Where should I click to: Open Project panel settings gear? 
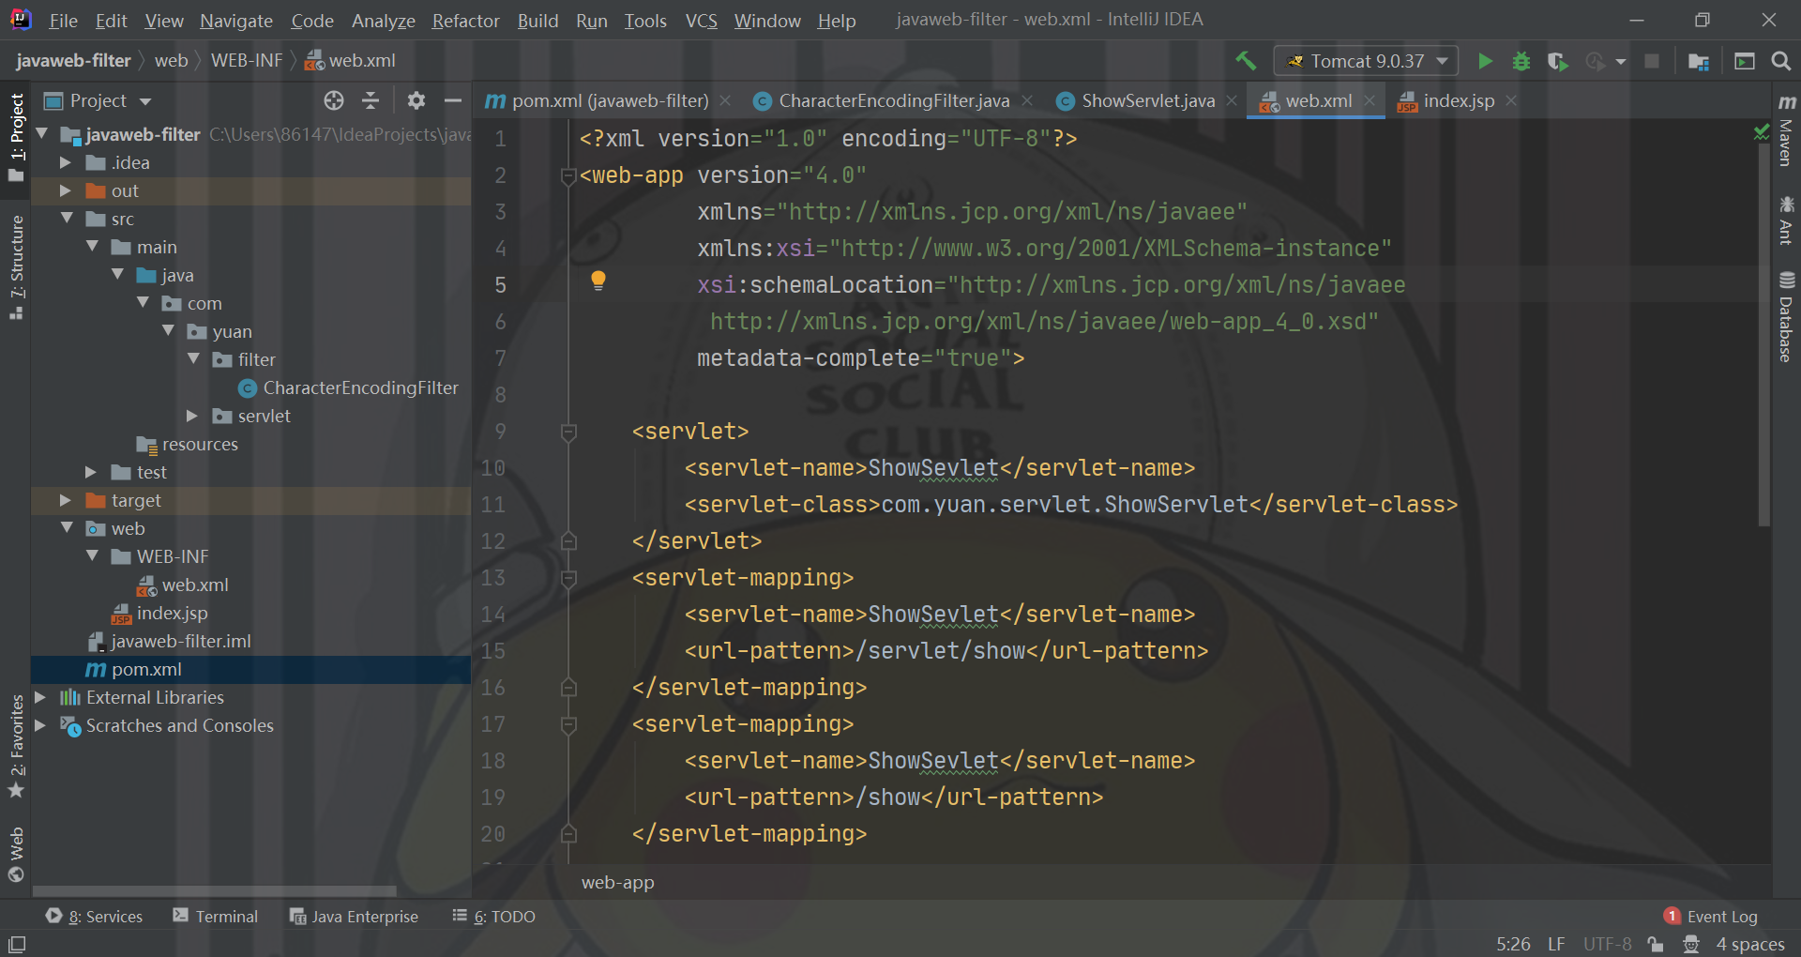click(416, 100)
